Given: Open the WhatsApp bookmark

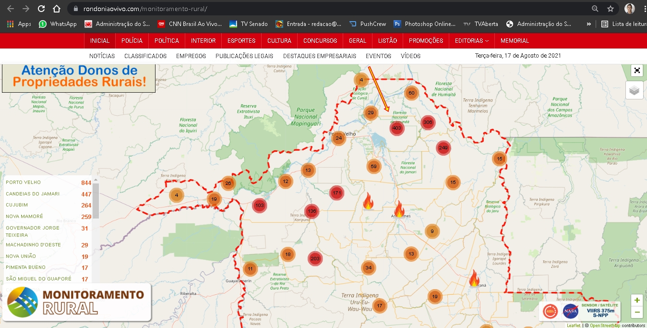Looking at the screenshot, I should [58, 24].
